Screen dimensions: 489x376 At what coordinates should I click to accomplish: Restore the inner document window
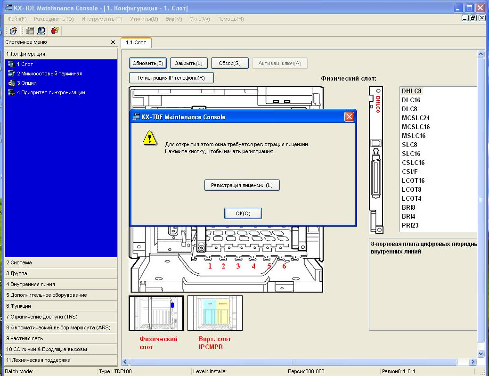pos(473,18)
